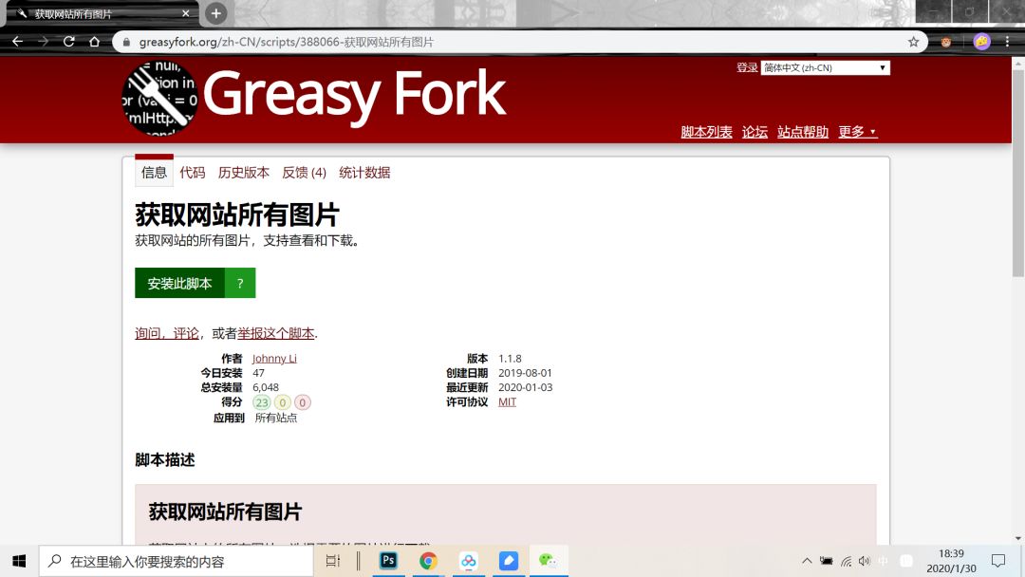
Task: Click the last updated date 2020-01-03
Action: coord(525,387)
